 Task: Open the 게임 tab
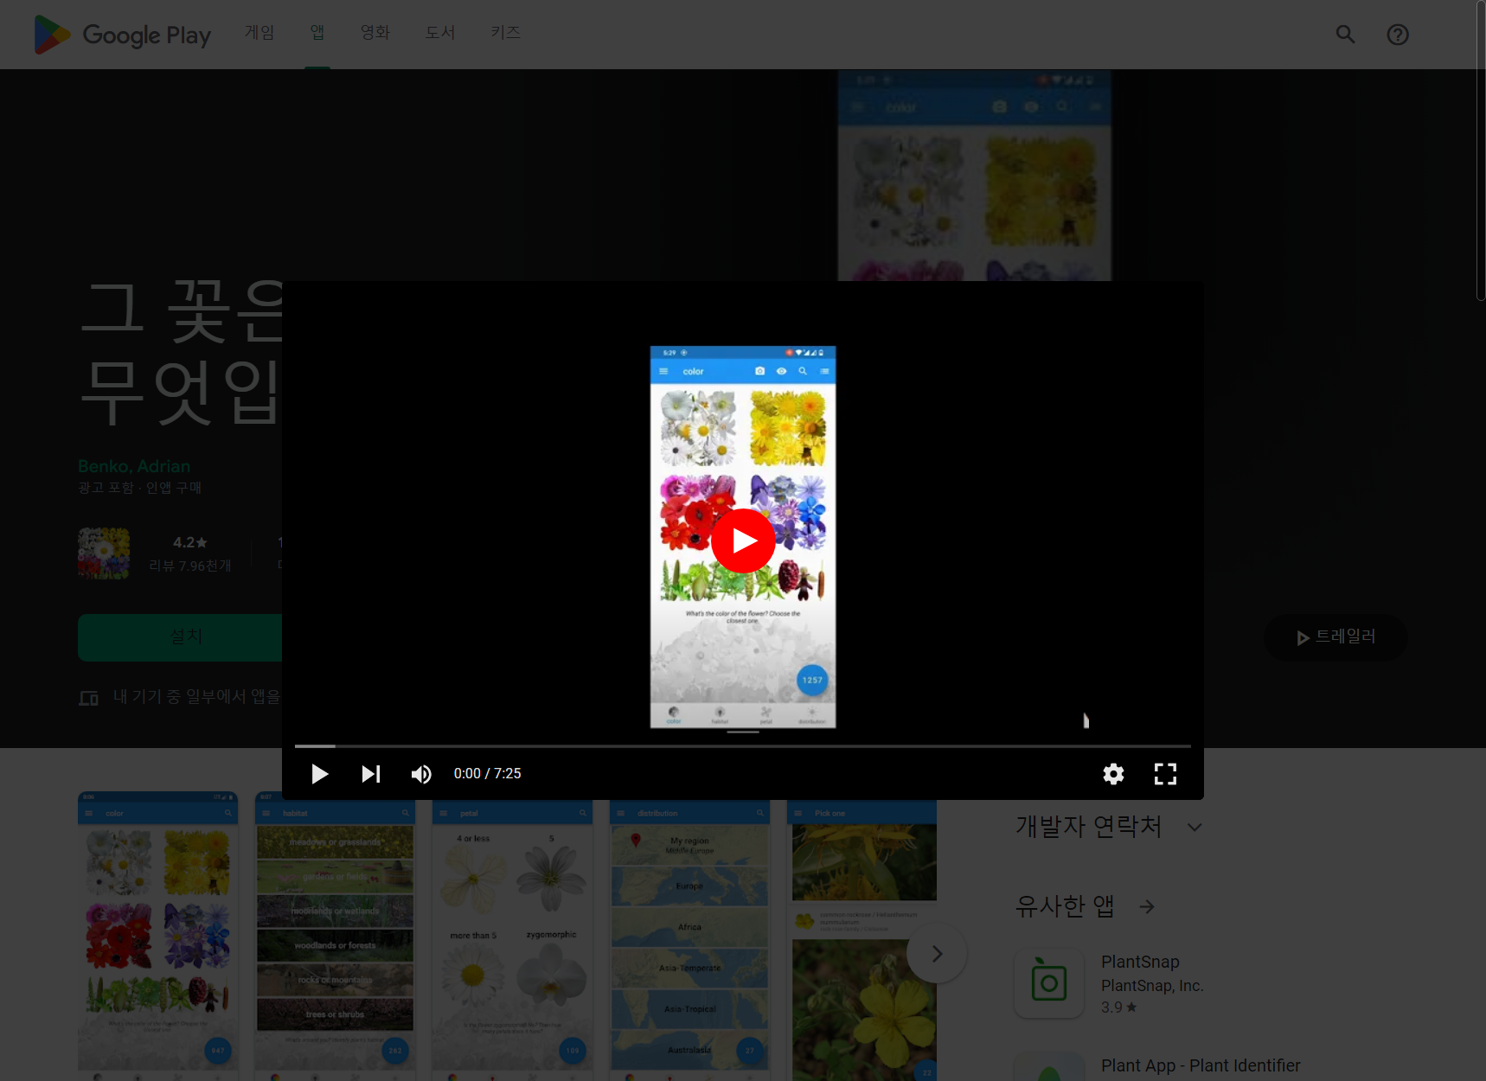[259, 33]
